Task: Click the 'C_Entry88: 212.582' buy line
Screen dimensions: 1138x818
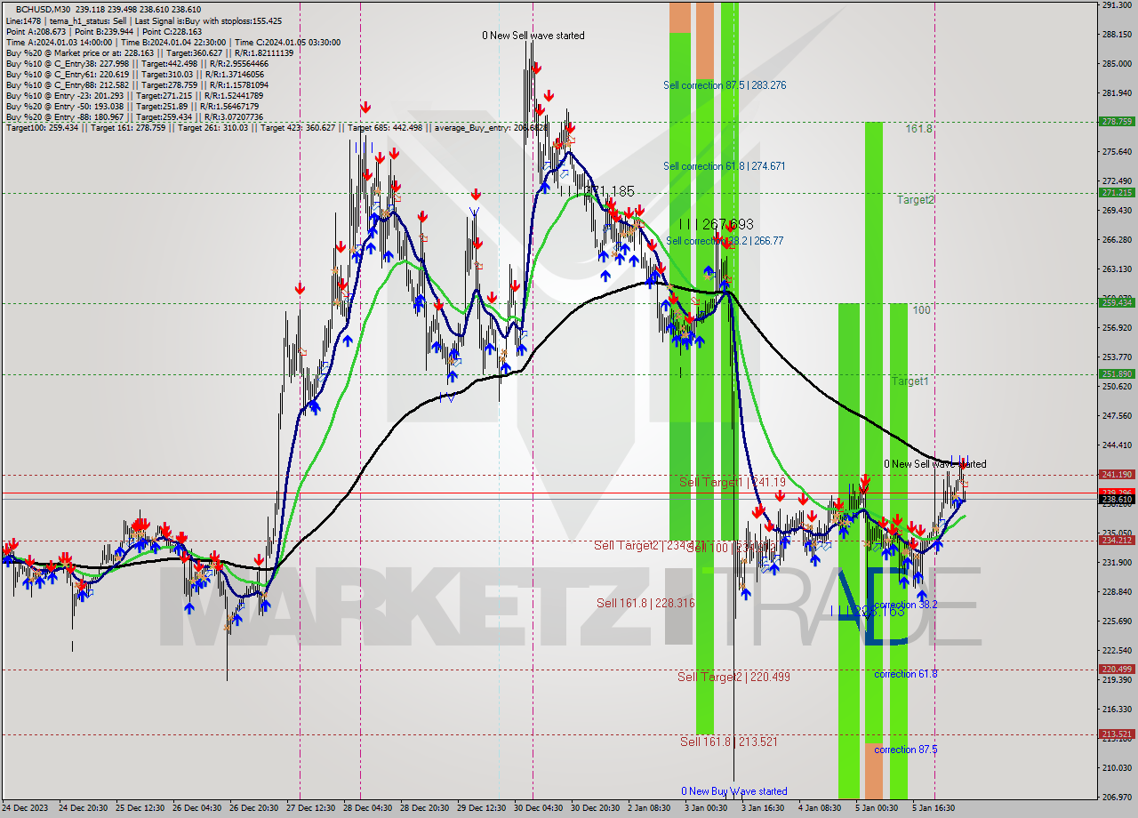Action: 136,84
